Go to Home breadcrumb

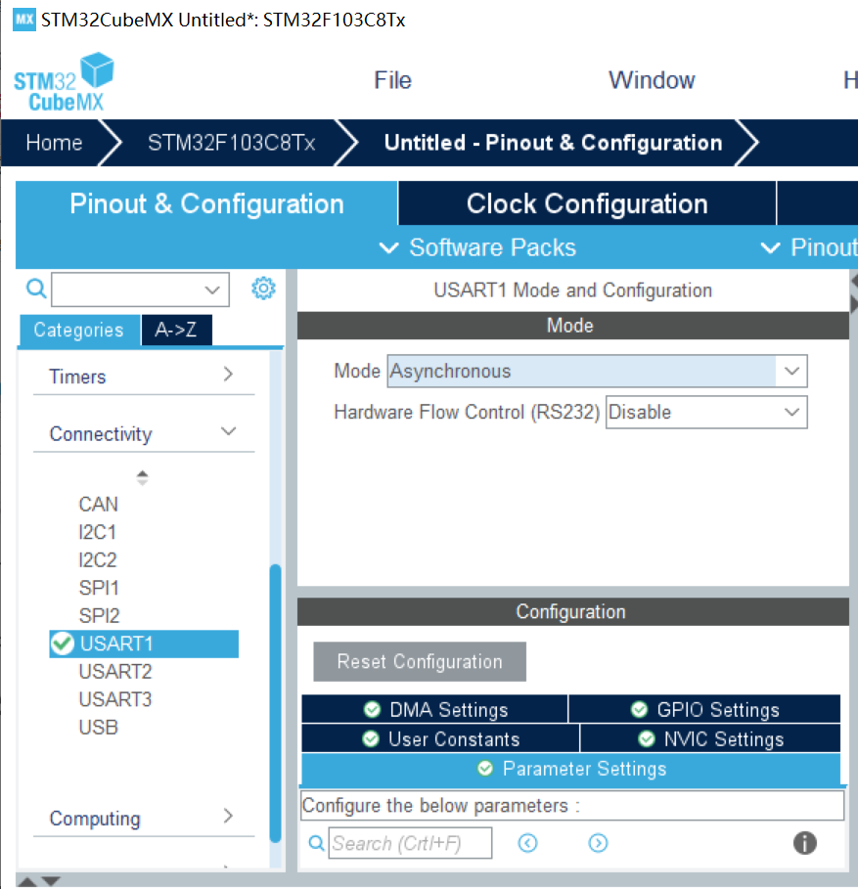click(x=54, y=143)
